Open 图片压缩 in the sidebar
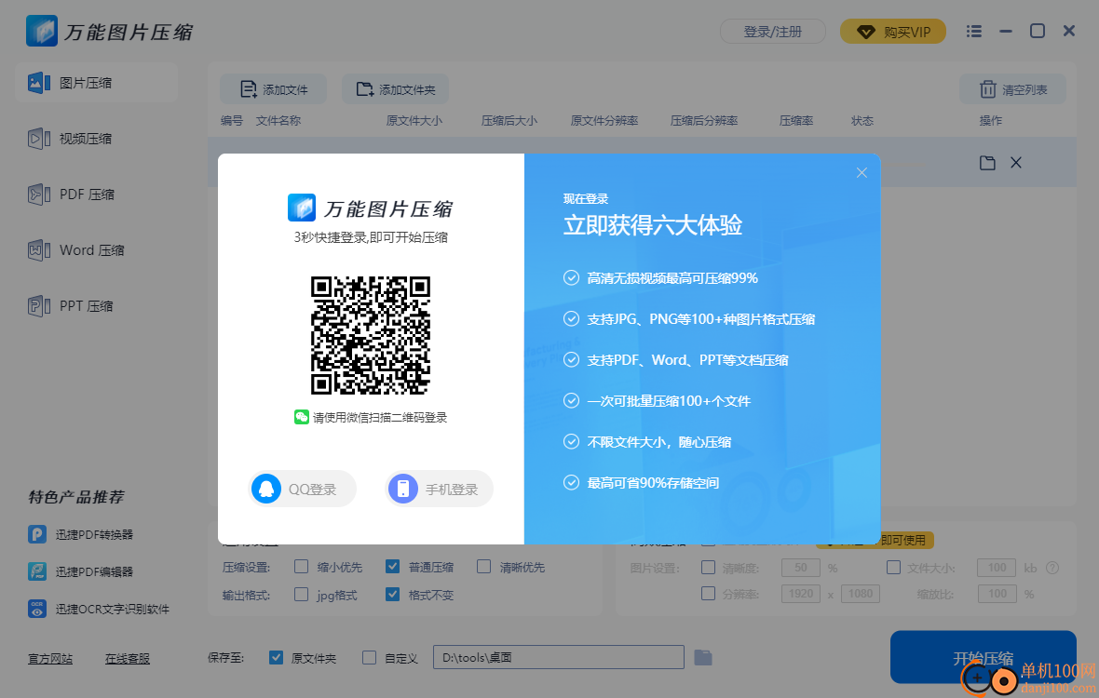1099x698 pixels. point(96,83)
